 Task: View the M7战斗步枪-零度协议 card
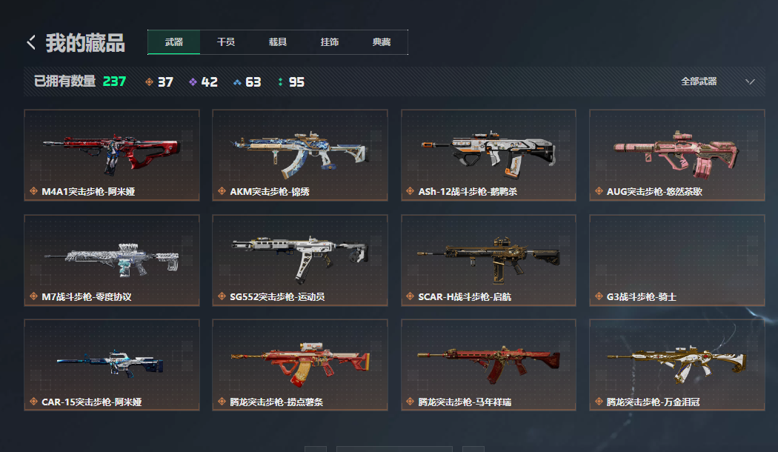[x=112, y=261]
